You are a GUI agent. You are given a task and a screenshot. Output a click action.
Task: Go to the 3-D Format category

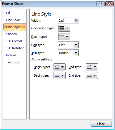tap(14, 41)
